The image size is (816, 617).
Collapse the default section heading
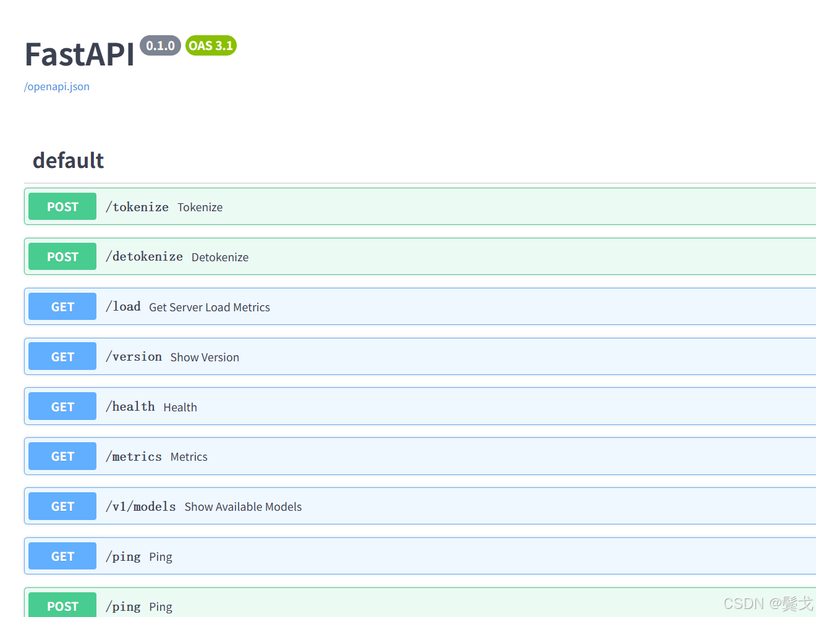68,161
